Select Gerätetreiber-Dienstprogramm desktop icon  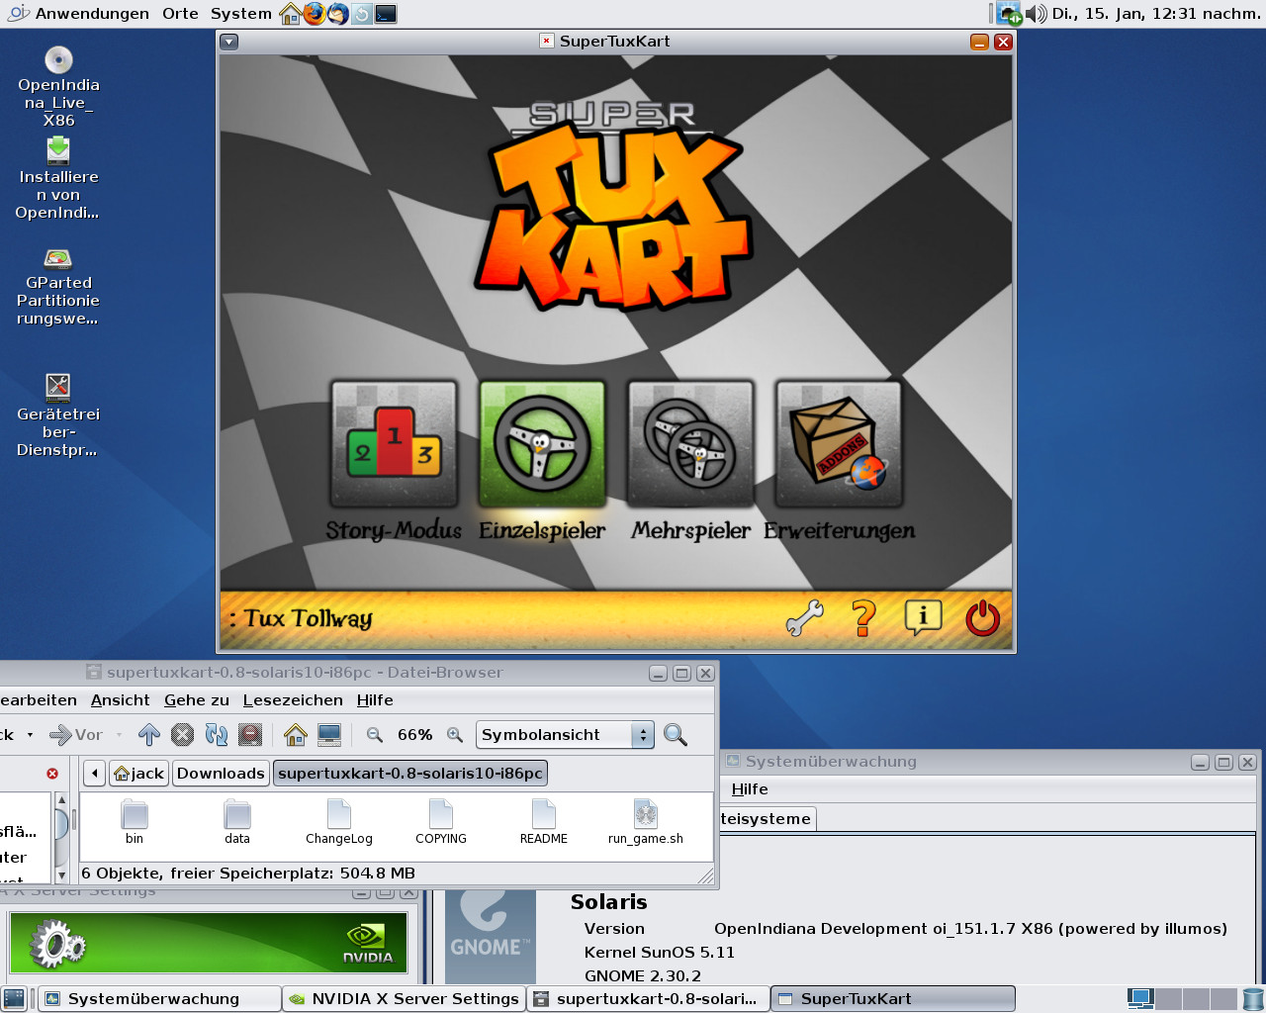[x=58, y=415]
